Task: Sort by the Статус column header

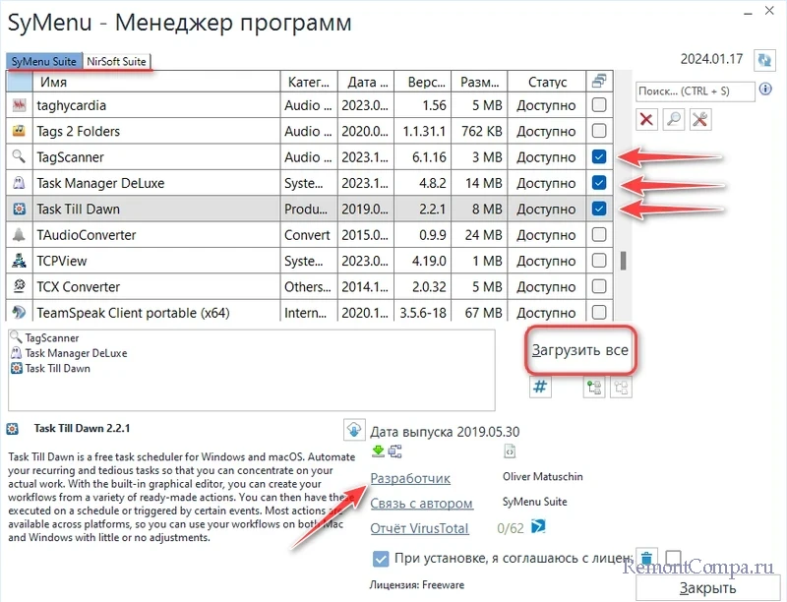Action: (547, 83)
